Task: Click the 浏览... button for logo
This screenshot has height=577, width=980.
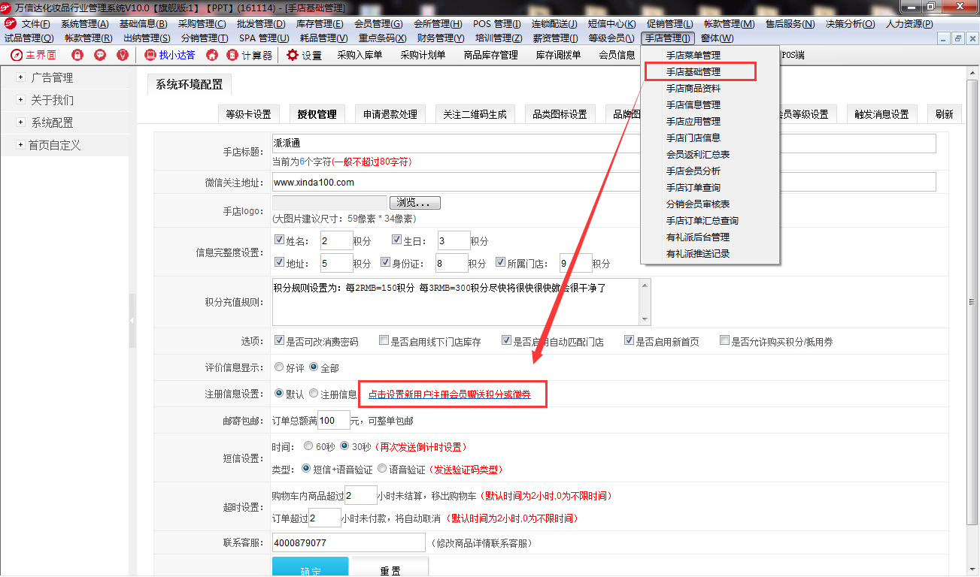Action: [x=414, y=203]
